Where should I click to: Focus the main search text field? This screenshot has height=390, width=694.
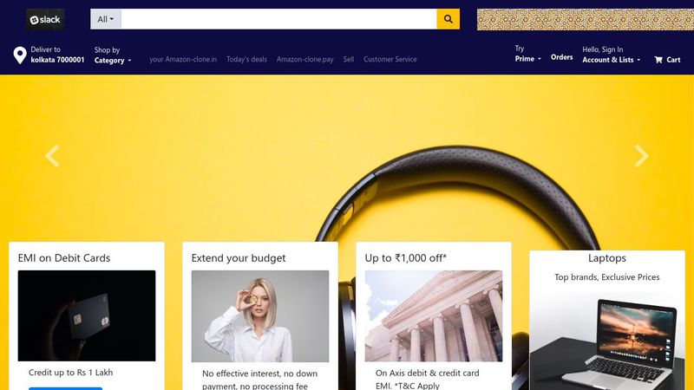[x=278, y=19]
